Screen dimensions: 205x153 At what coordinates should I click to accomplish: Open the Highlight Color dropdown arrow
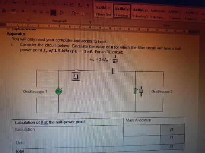18,11
